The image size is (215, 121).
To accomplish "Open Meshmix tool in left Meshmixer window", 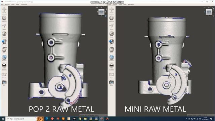I will point(4,18).
